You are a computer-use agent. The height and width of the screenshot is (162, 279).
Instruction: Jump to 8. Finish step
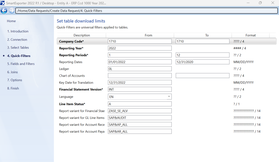13,88
